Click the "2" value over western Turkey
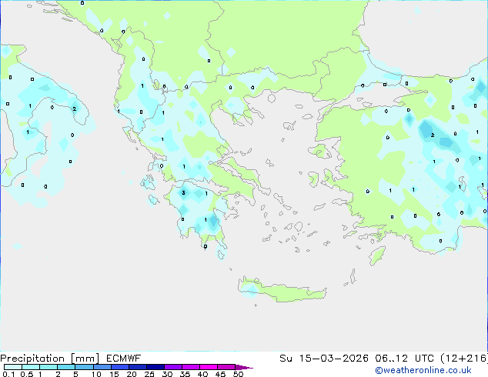 point(433,135)
